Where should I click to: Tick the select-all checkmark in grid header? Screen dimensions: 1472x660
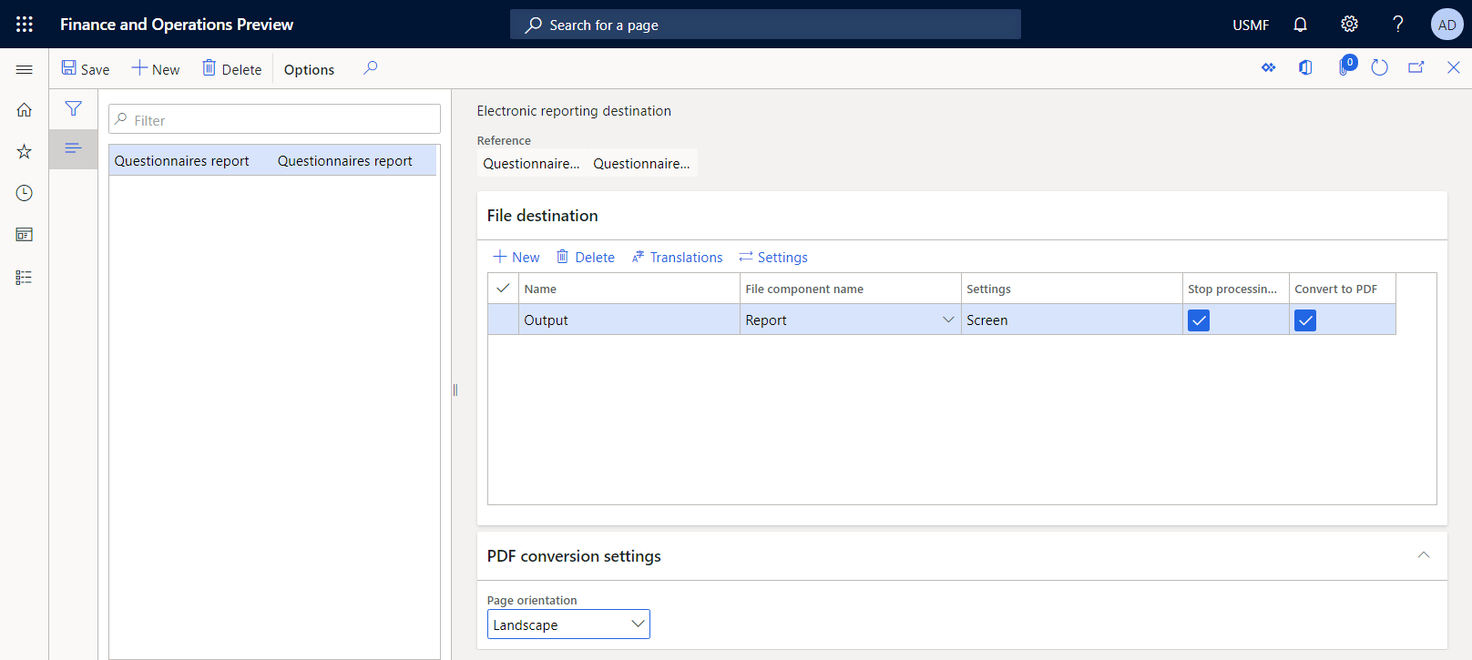pyautogui.click(x=503, y=289)
